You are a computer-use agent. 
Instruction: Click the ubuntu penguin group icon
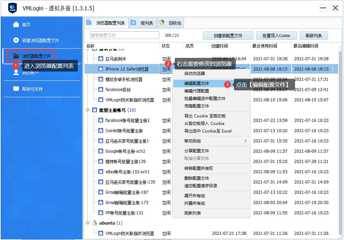click(x=95, y=223)
